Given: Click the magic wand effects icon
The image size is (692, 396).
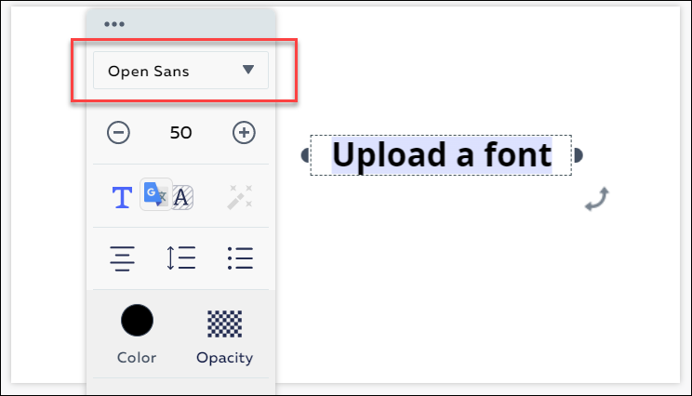Looking at the screenshot, I should click(240, 197).
